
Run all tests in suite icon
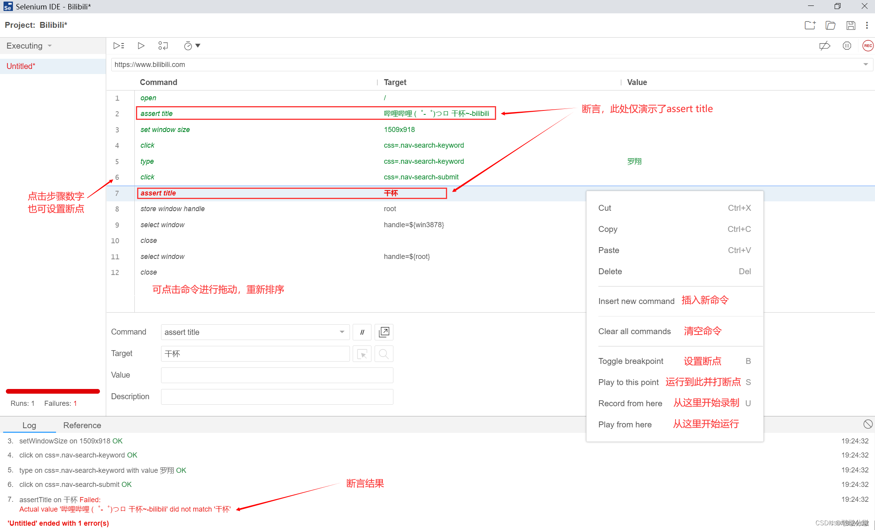[119, 46]
